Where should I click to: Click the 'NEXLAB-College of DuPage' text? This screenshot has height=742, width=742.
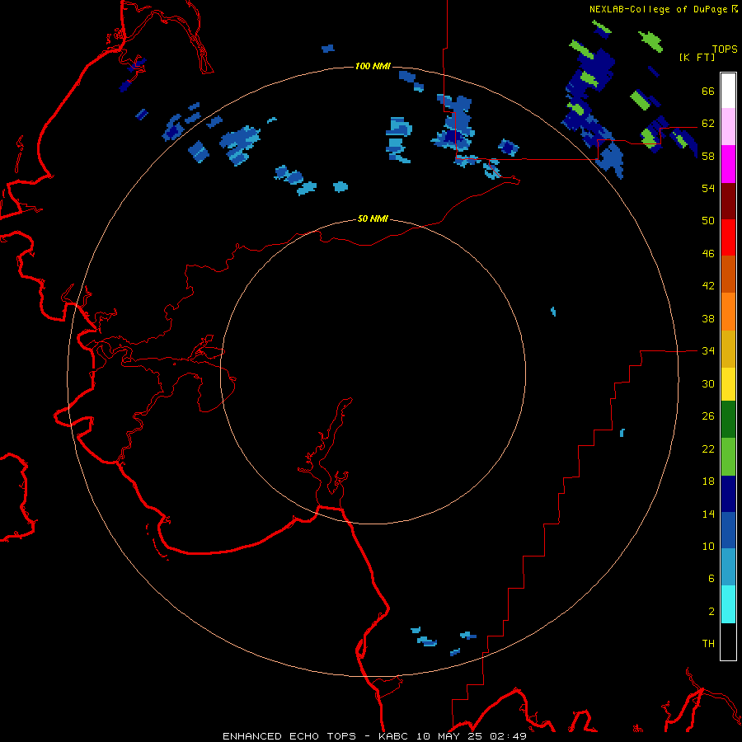click(658, 9)
